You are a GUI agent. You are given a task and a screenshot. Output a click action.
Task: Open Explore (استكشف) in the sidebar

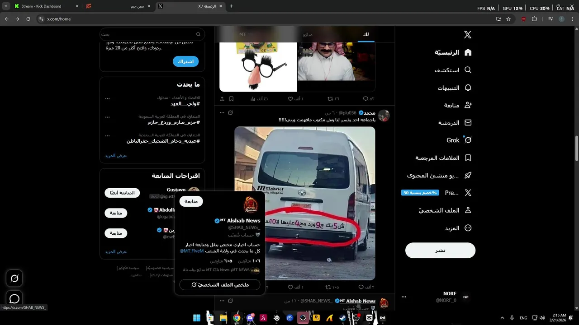tap(453, 70)
